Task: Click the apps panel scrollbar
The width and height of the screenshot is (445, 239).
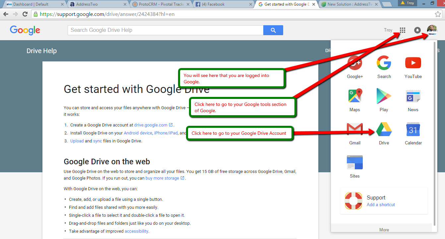Action: point(435,133)
